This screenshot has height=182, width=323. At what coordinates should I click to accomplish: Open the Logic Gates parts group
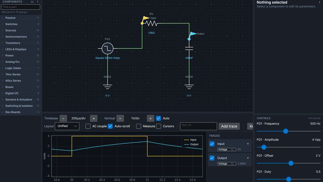point(21,68)
